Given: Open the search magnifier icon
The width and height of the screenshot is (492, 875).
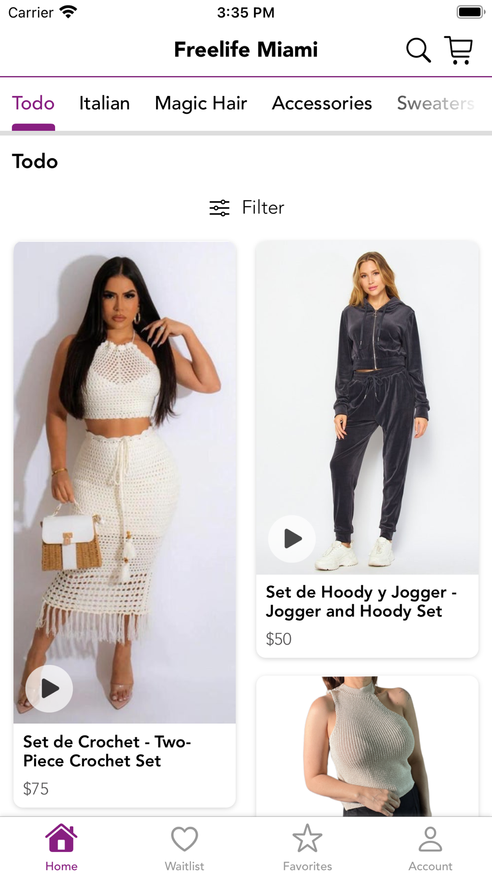Looking at the screenshot, I should (418, 50).
